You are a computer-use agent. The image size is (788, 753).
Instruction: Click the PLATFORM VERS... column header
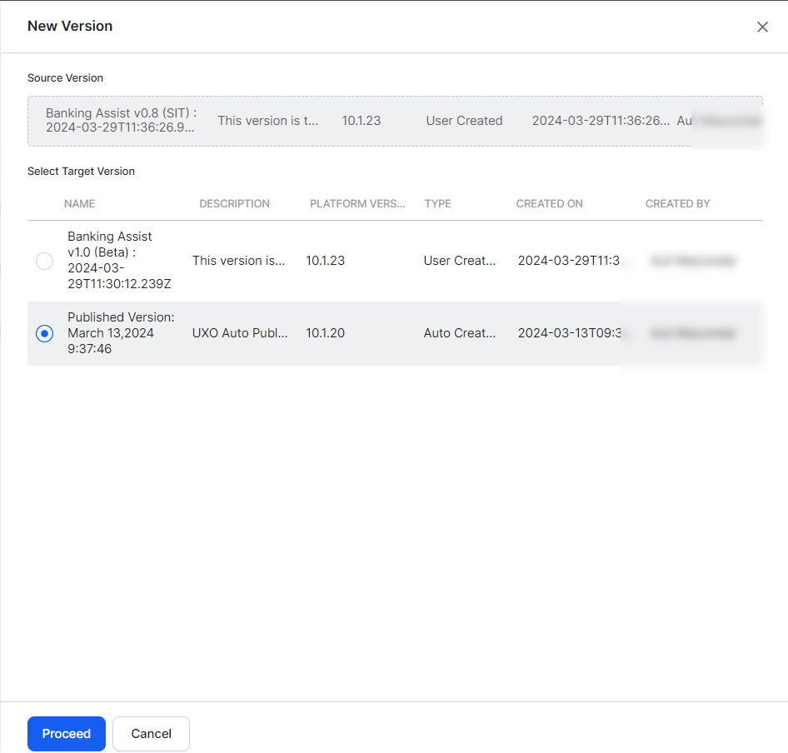pos(357,203)
